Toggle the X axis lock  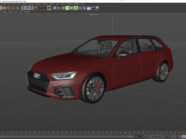coord(23,8)
